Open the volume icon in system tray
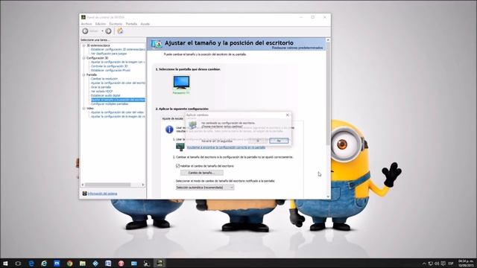The height and width of the screenshot is (268, 477). 437,264
